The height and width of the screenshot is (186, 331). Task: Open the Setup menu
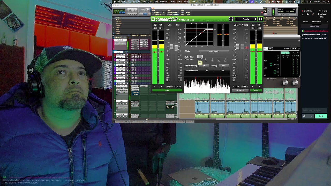179,2
